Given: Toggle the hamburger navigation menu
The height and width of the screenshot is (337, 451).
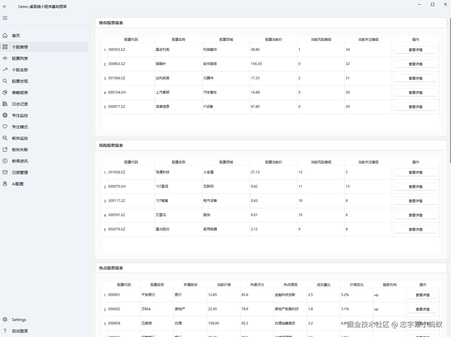Looking at the screenshot, I should (5, 18).
